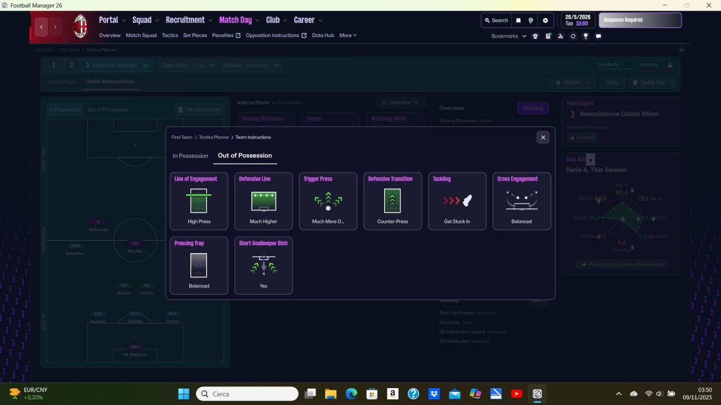Expand the More submenu

coord(348,35)
